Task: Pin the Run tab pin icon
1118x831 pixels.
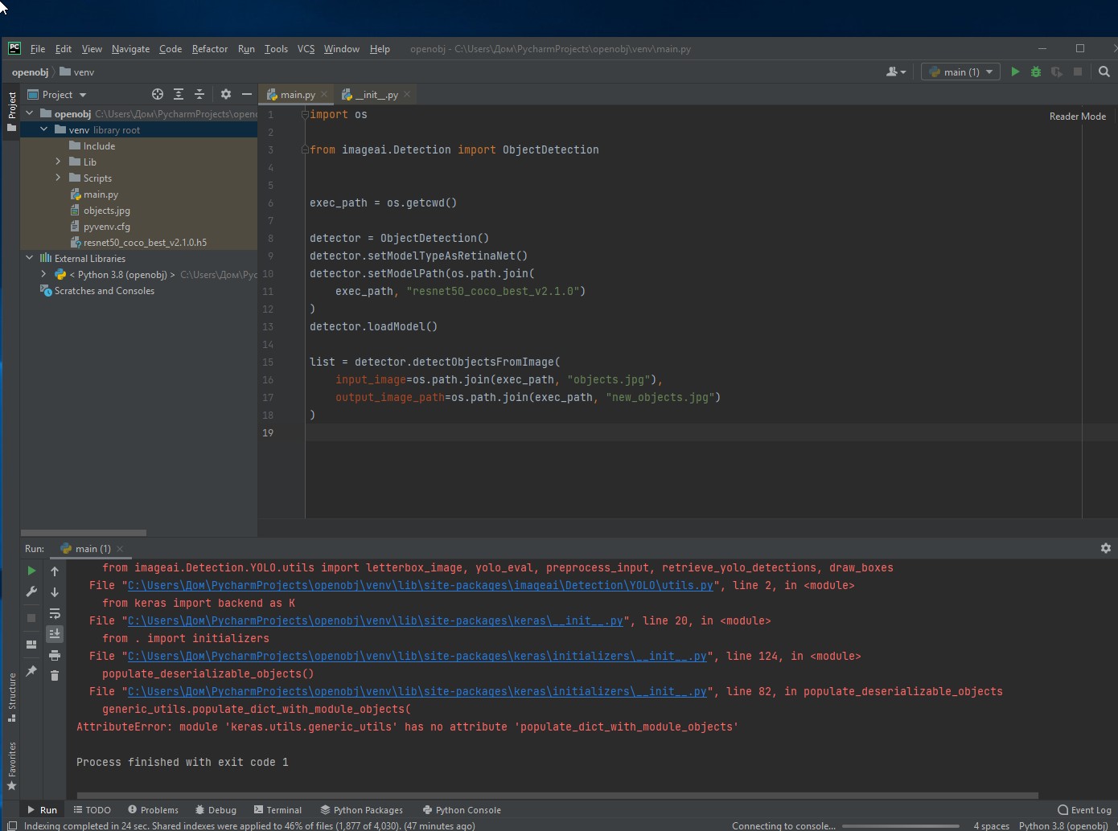Action: pos(31,670)
